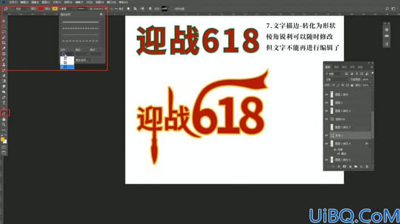Hide the 迎战618 shape layer
This screenshot has width=400, height=224.
click(327, 119)
